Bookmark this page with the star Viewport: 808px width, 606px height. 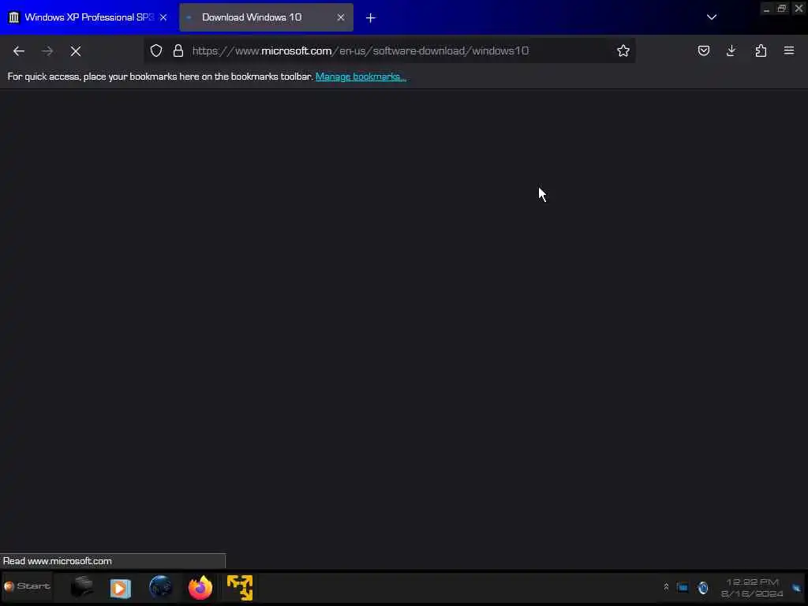click(623, 50)
